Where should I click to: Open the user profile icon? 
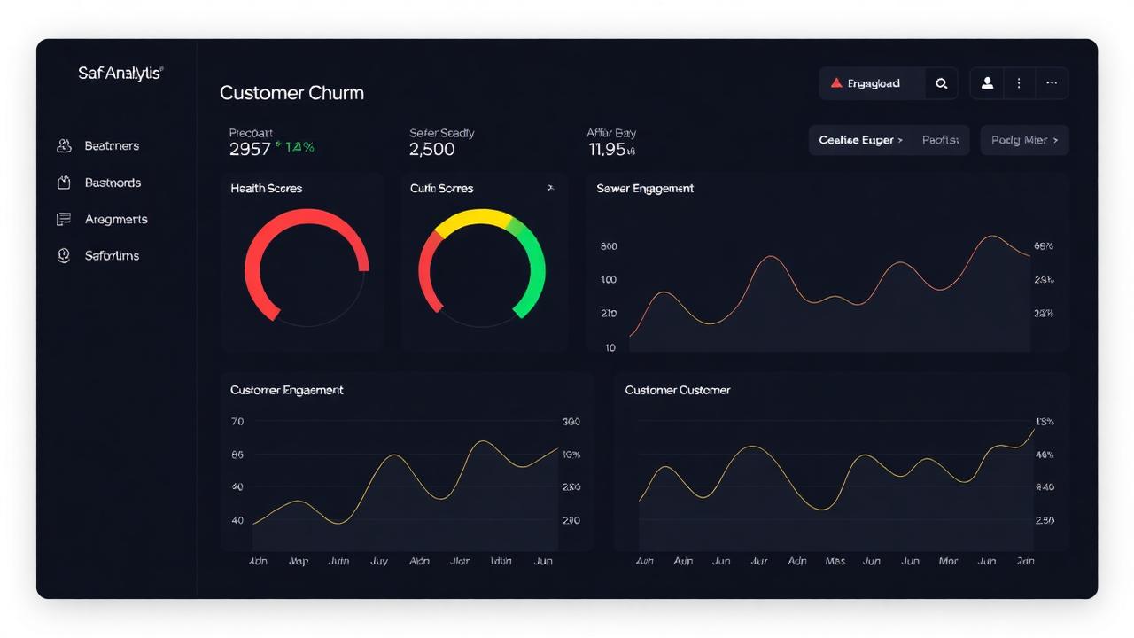[x=987, y=83]
